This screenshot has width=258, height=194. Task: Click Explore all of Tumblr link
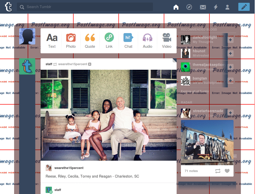click(x=195, y=91)
